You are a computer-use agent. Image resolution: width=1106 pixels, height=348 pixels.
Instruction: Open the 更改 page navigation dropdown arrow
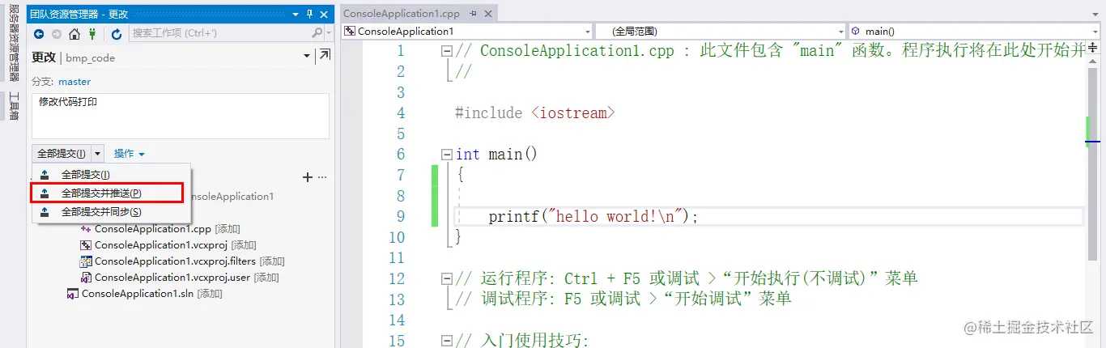click(307, 56)
